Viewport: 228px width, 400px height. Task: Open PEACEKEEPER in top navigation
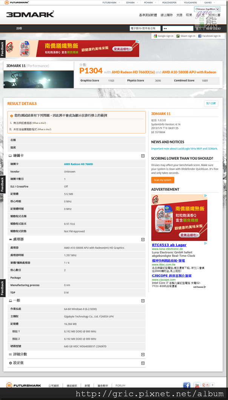(169, 3)
